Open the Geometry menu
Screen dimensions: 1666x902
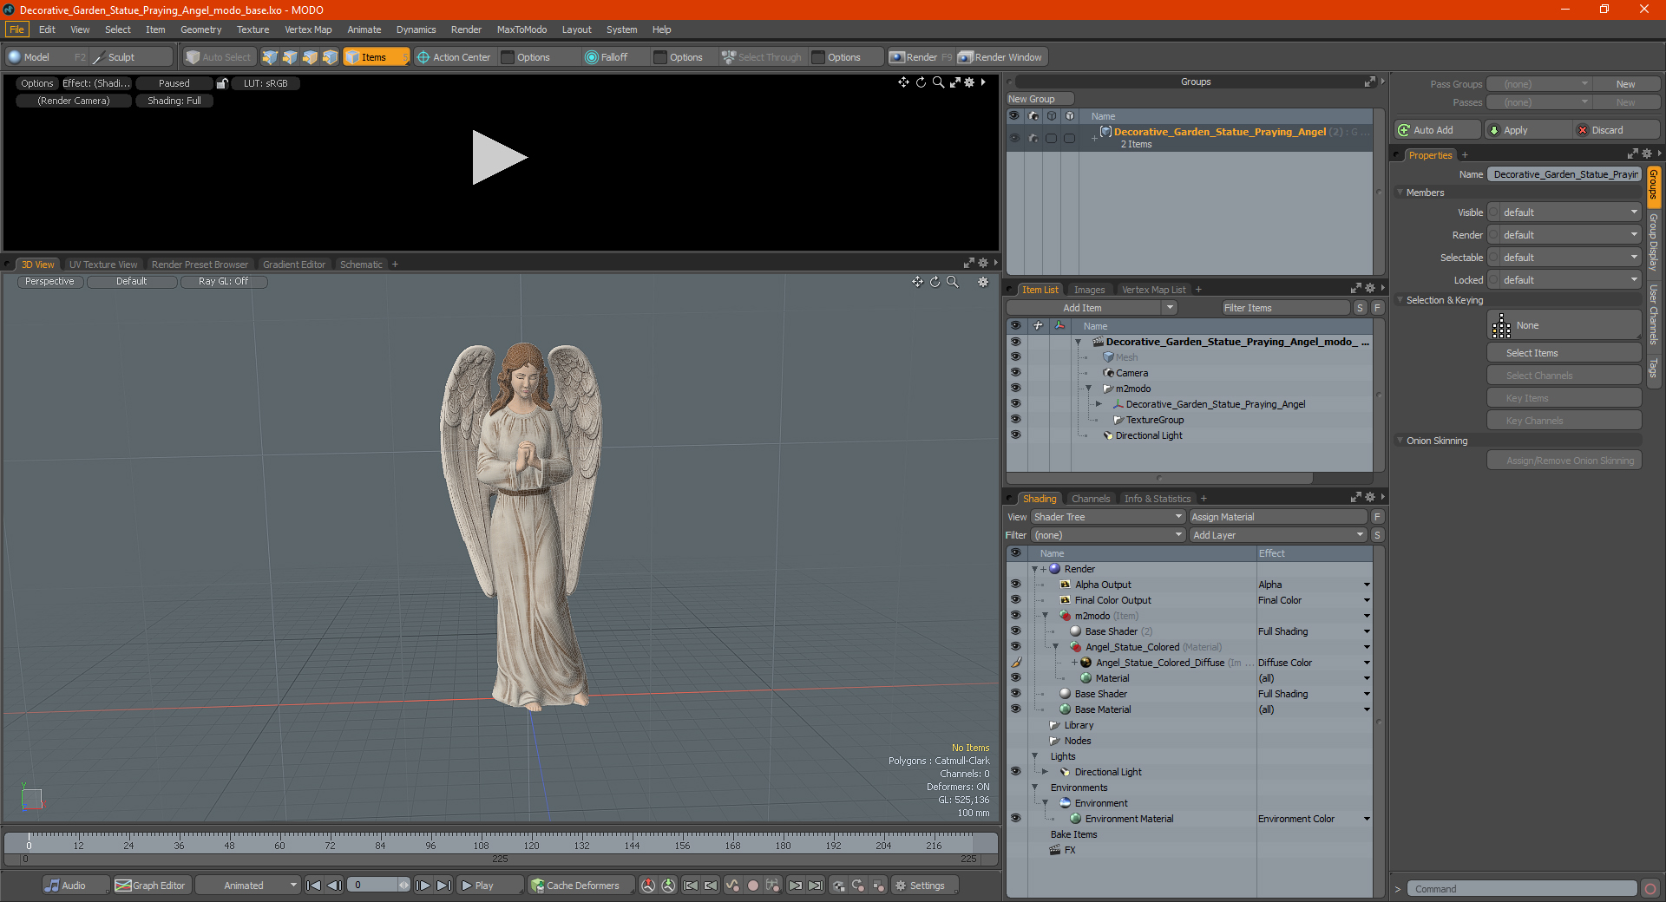[200, 29]
